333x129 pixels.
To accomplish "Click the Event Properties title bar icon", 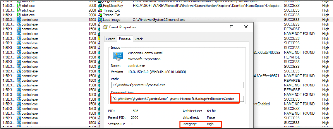I will pos(105,27).
